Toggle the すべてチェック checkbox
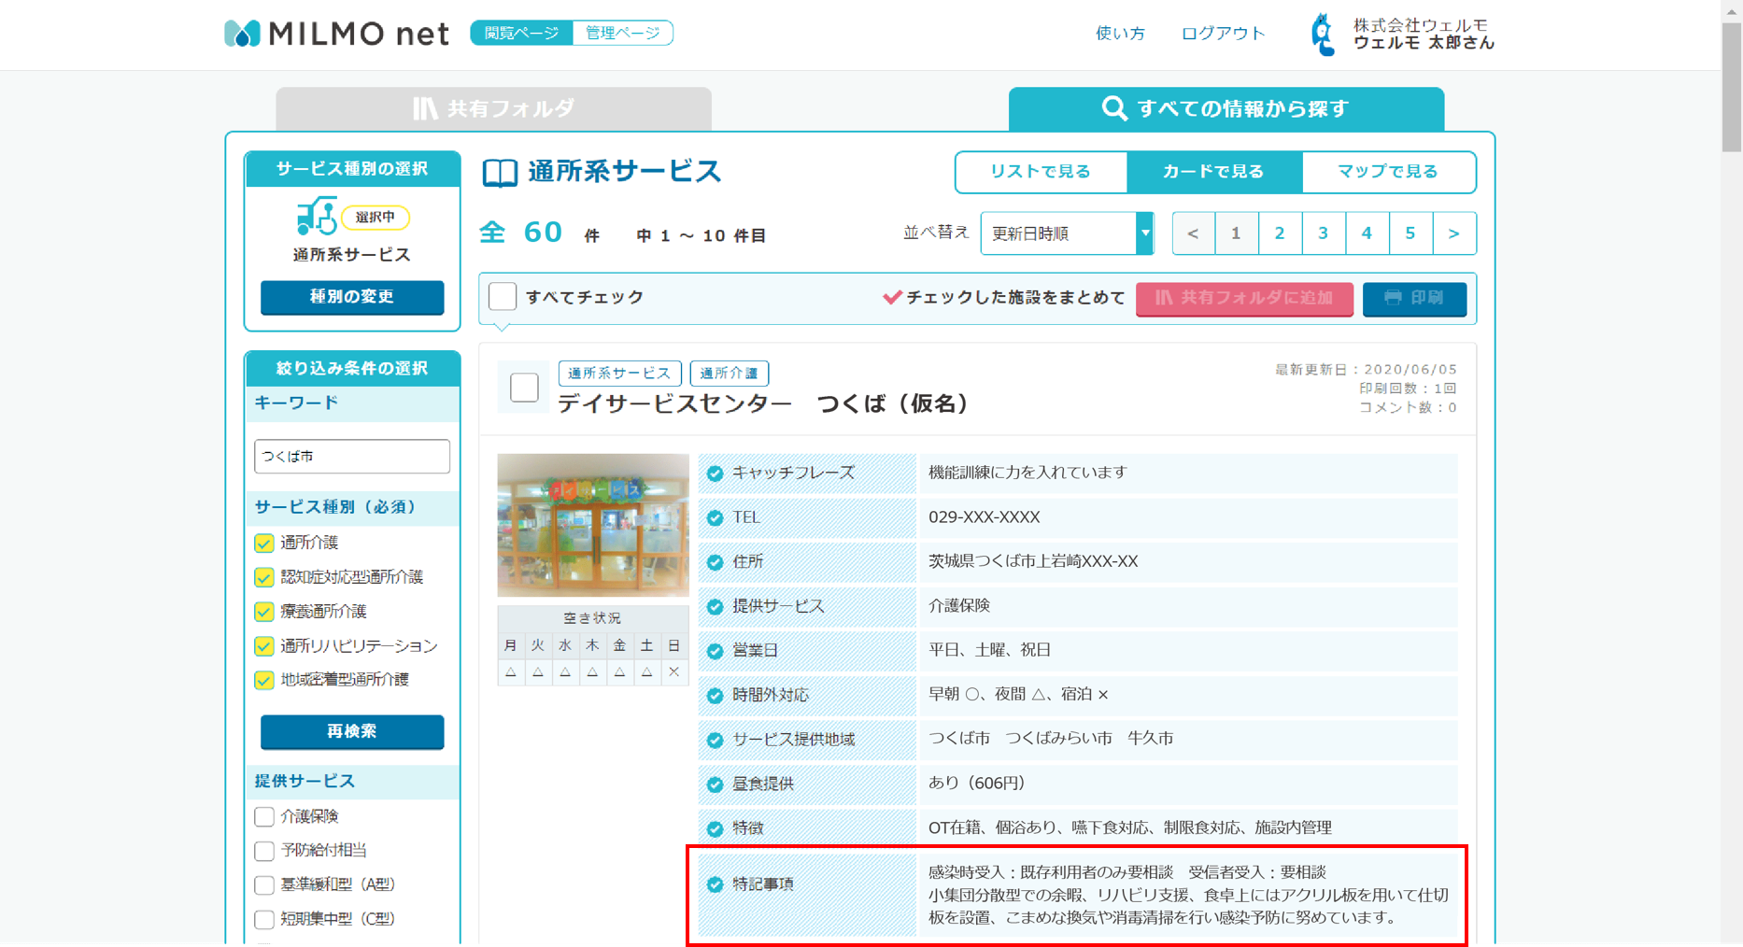 (x=503, y=297)
